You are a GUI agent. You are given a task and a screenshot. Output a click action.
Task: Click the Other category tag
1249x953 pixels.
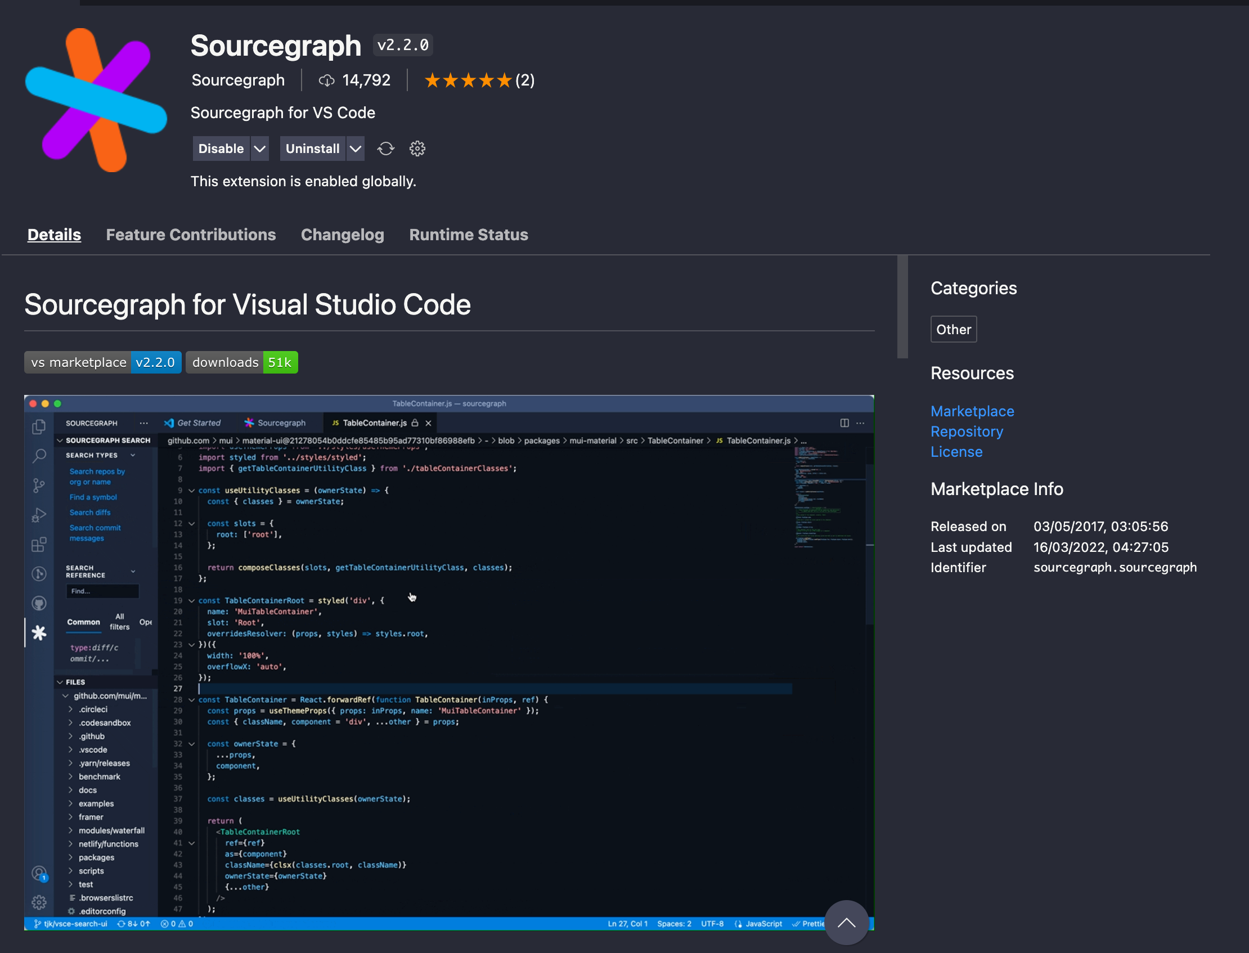tap(953, 330)
